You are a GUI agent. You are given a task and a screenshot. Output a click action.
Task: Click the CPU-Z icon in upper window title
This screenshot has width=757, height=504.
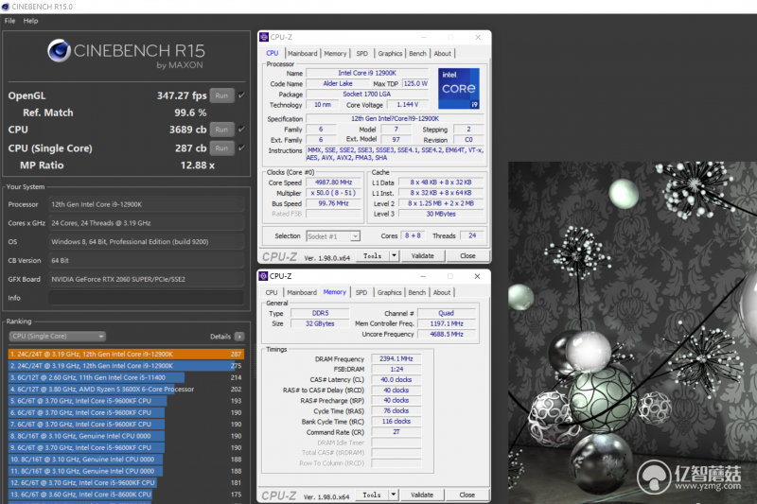[264, 37]
